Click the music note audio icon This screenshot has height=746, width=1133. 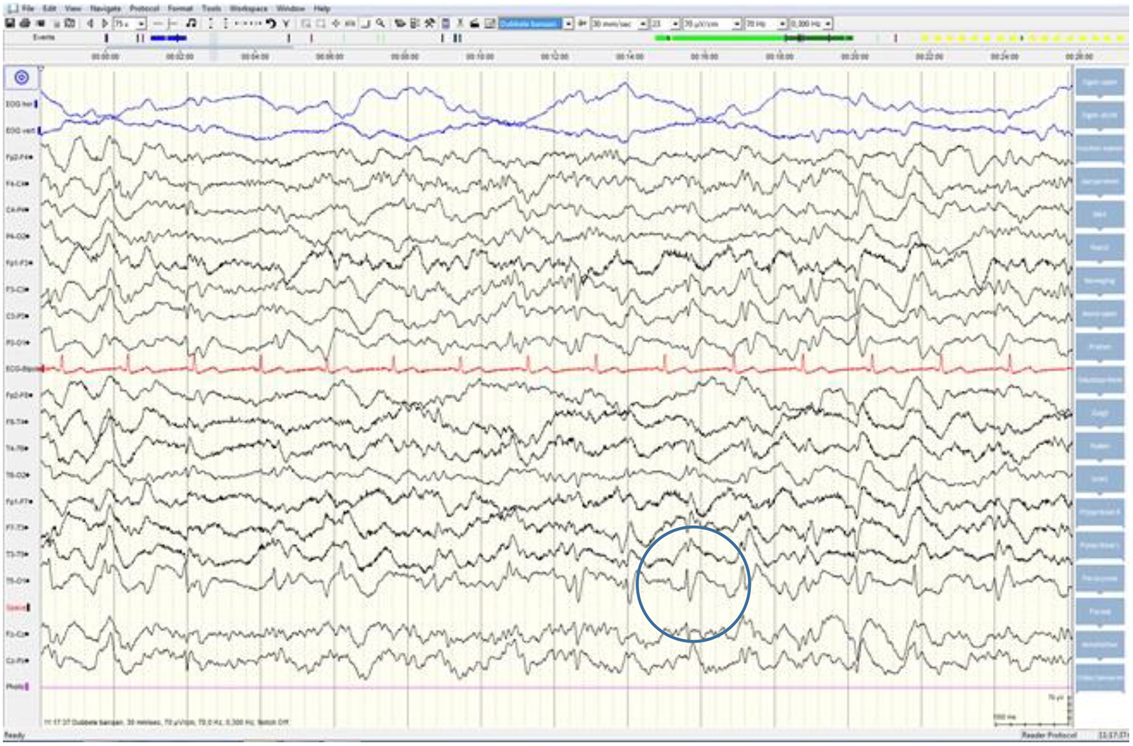pos(191,24)
